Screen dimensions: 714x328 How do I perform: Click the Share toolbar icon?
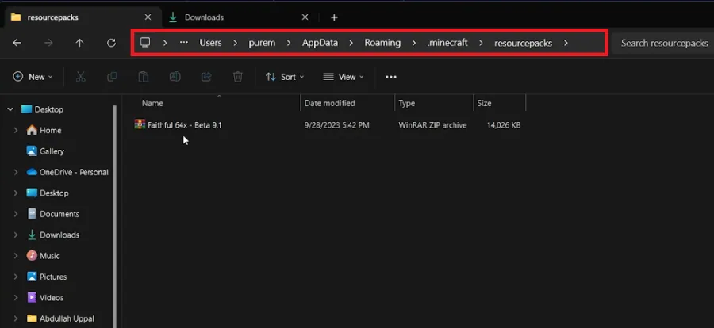click(206, 77)
